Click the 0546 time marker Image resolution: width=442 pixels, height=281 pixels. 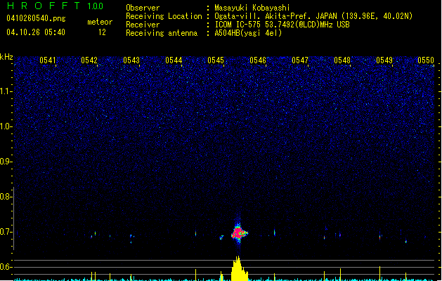coord(258,60)
